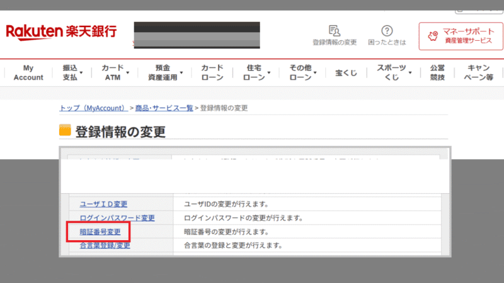Expand the その他ローン dropdown menu

point(303,72)
